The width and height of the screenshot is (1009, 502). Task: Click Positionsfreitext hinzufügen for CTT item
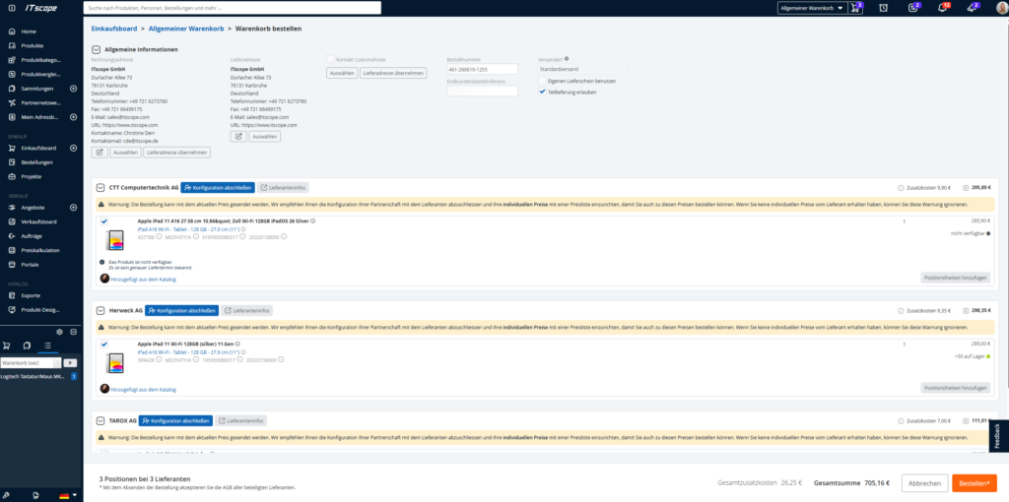click(956, 278)
